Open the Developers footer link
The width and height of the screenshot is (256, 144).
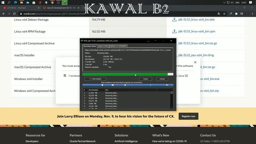click(x=32, y=141)
